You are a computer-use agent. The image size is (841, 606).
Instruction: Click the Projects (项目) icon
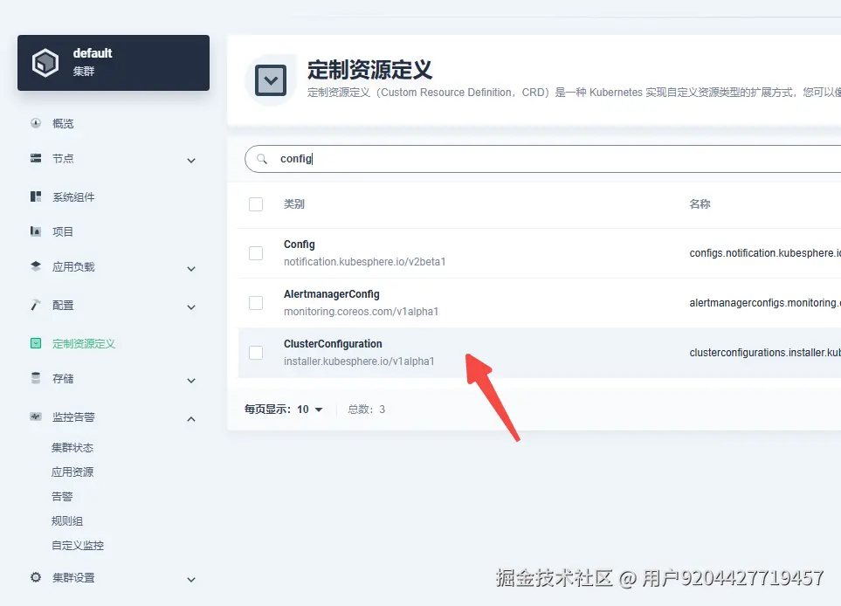[36, 231]
